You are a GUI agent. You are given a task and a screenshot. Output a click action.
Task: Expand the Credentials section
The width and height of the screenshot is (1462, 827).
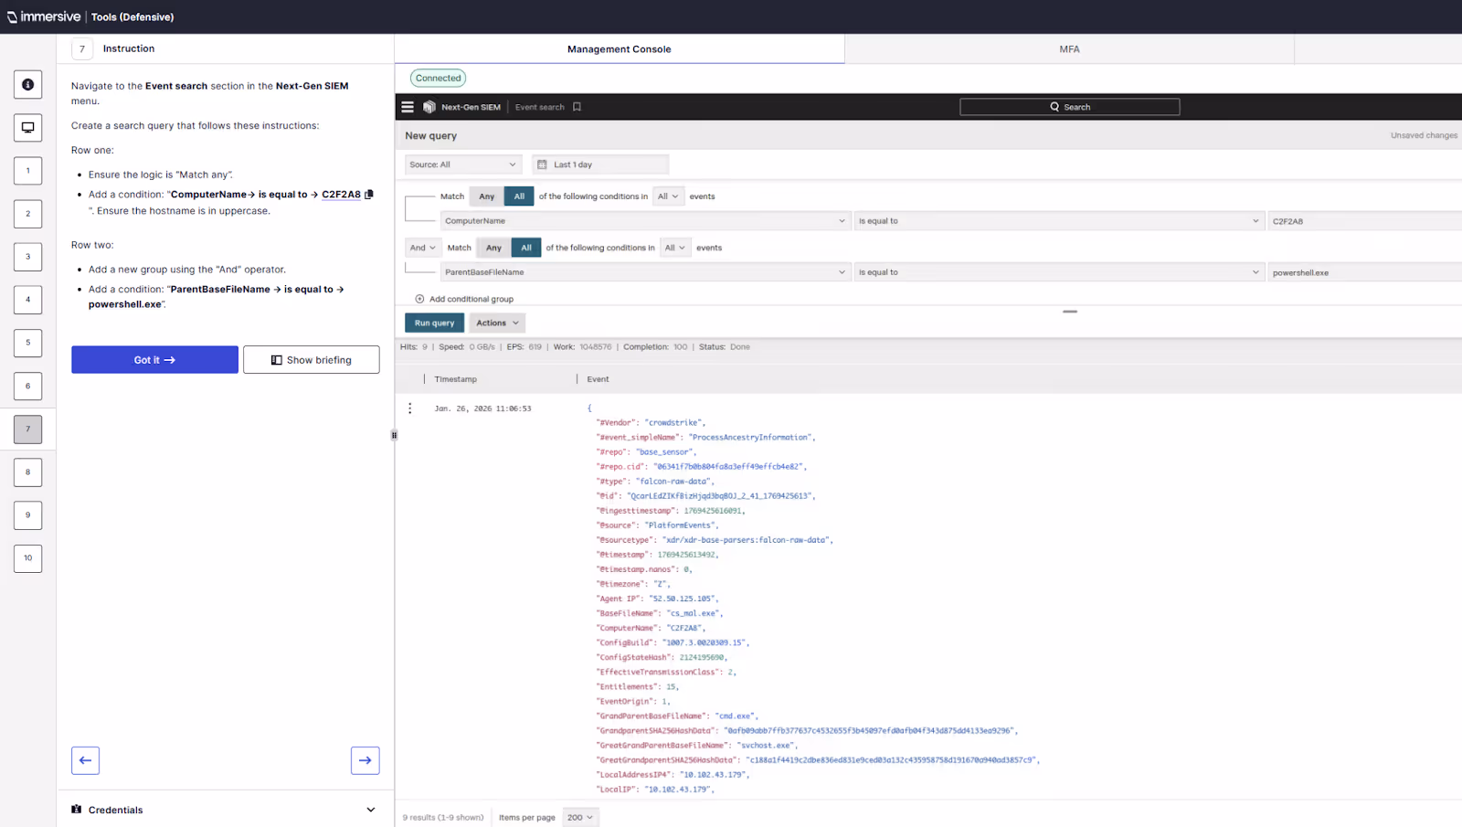224,810
